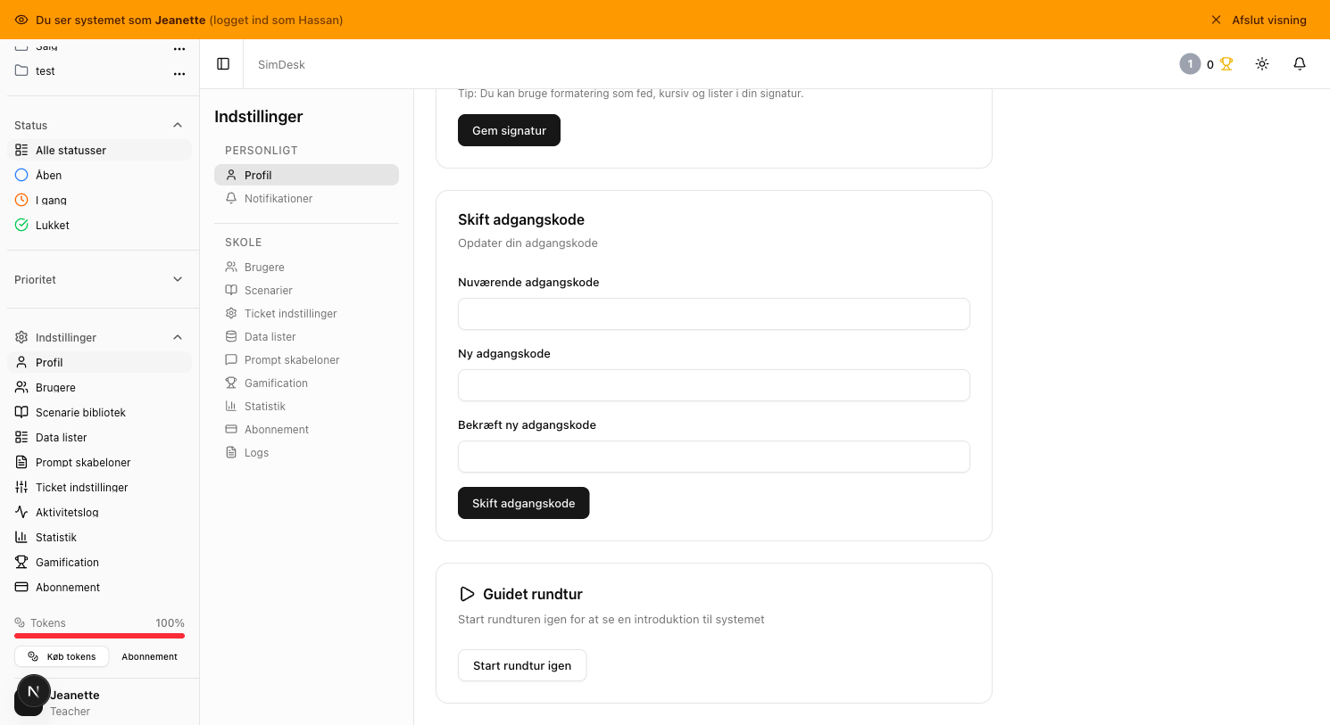Click the SimDesk breadcrumb text
The width and height of the screenshot is (1330, 725).
pos(281,64)
